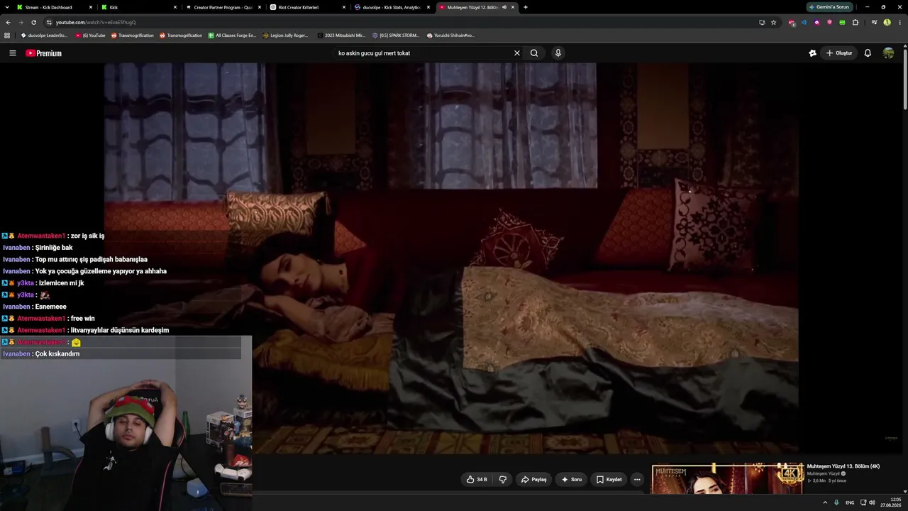Click the green microphone tray icon

[837, 502]
